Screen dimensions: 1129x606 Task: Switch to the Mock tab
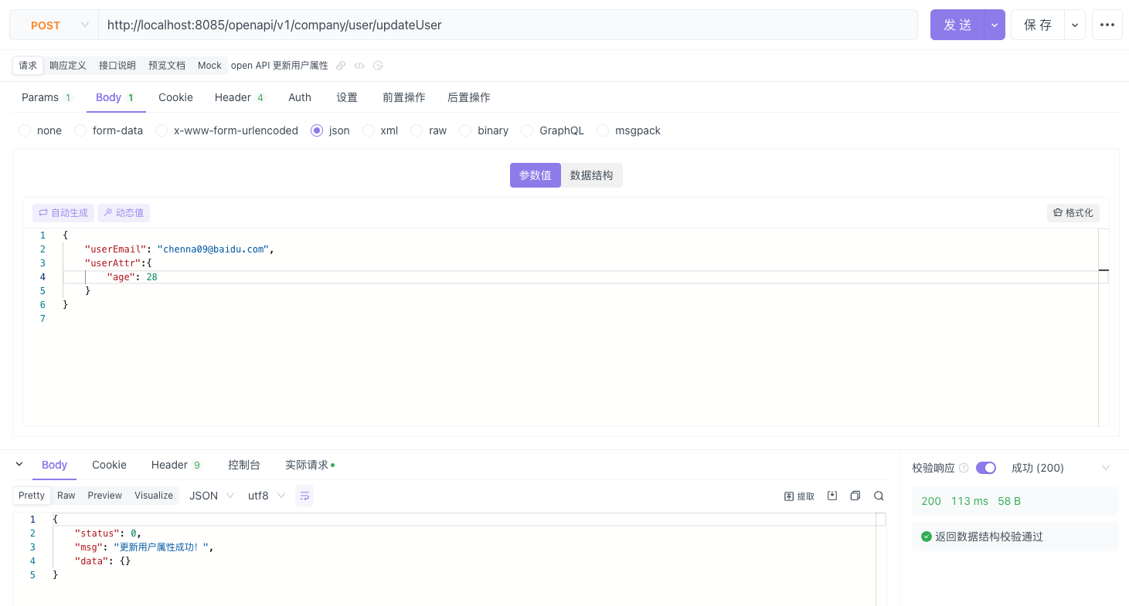tap(209, 66)
